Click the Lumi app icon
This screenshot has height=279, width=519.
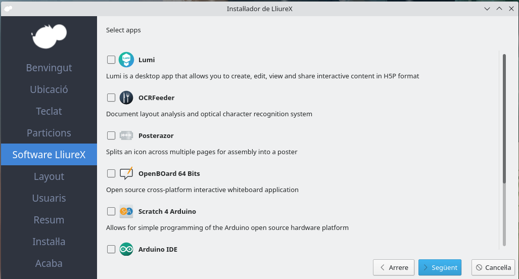pos(126,60)
